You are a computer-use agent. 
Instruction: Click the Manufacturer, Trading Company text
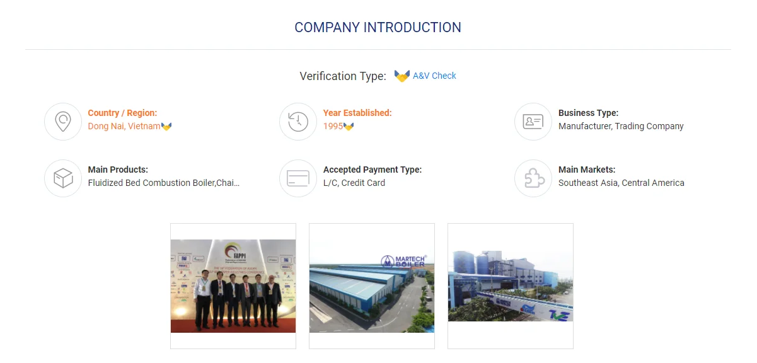coord(621,126)
